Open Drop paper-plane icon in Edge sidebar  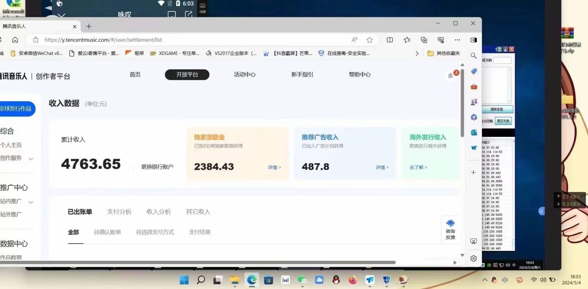pyautogui.click(x=474, y=148)
